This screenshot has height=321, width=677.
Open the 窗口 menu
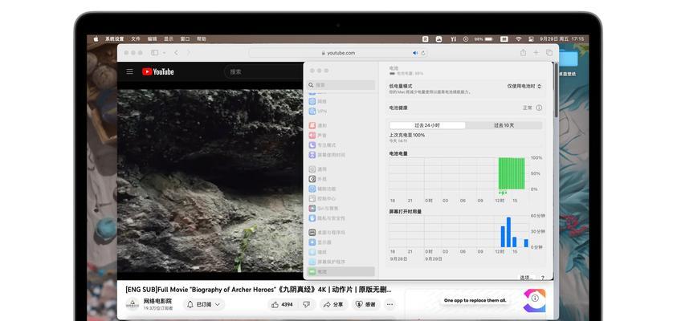point(185,39)
